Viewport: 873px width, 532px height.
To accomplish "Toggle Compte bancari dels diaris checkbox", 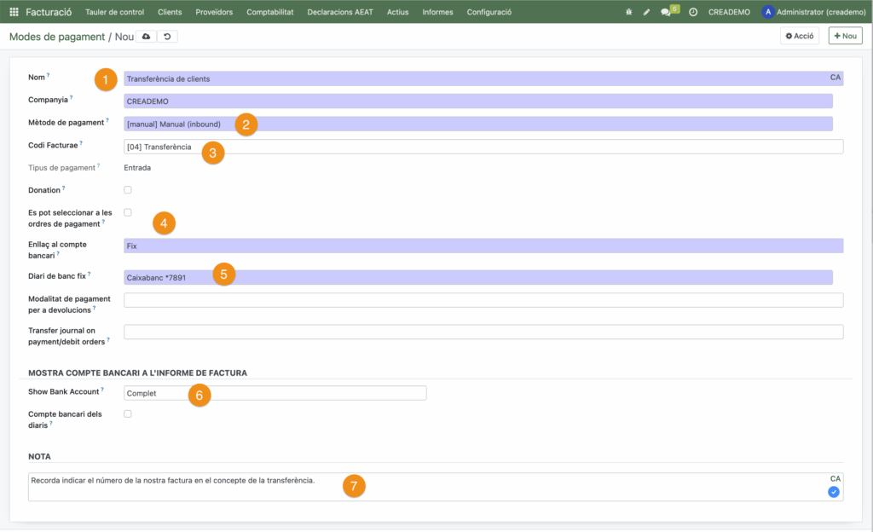I will point(128,413).
